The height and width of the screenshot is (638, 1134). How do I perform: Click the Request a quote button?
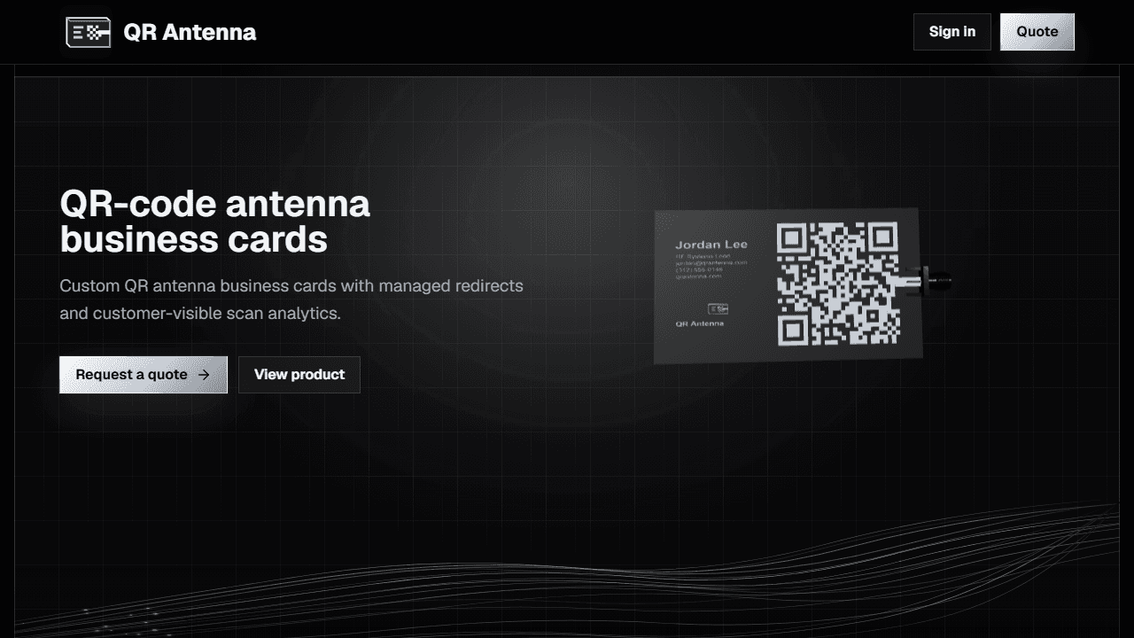click(144, 375)
